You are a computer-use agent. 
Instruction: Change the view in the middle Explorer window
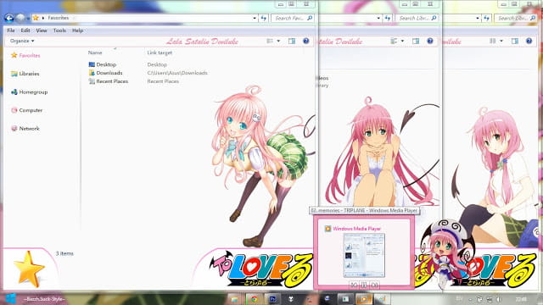394,41
